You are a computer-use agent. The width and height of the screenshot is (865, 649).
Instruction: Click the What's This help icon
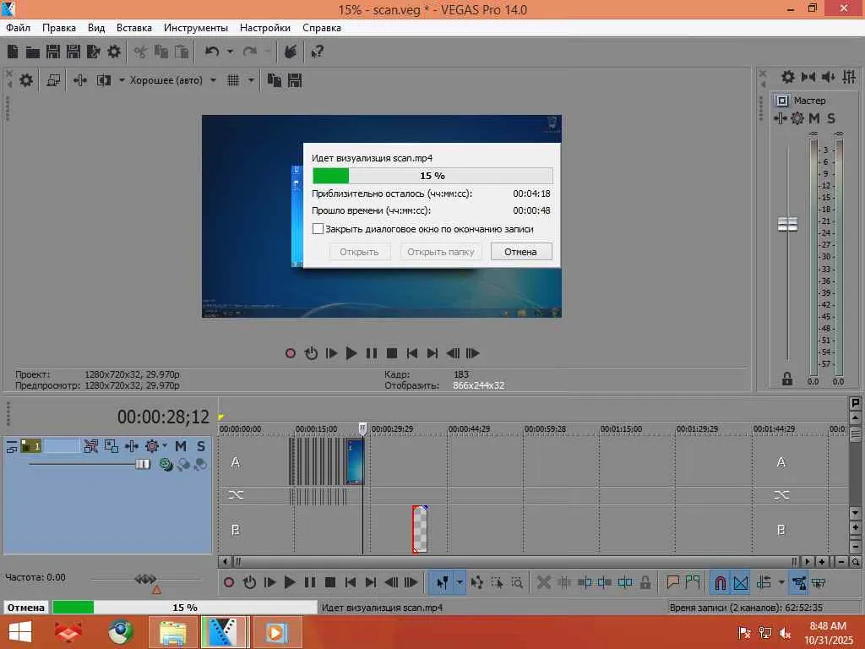[318, 52]
